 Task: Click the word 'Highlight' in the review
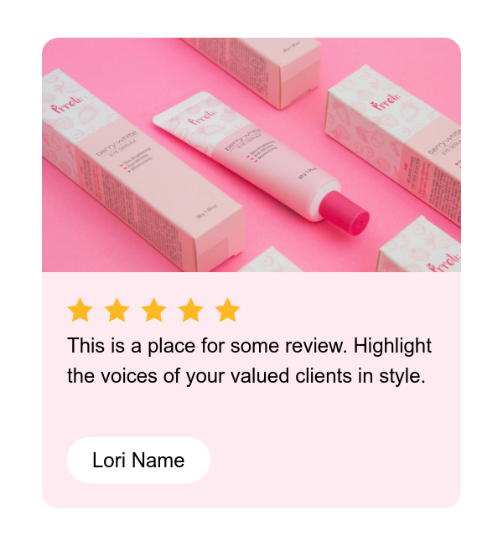coord(393,345)
